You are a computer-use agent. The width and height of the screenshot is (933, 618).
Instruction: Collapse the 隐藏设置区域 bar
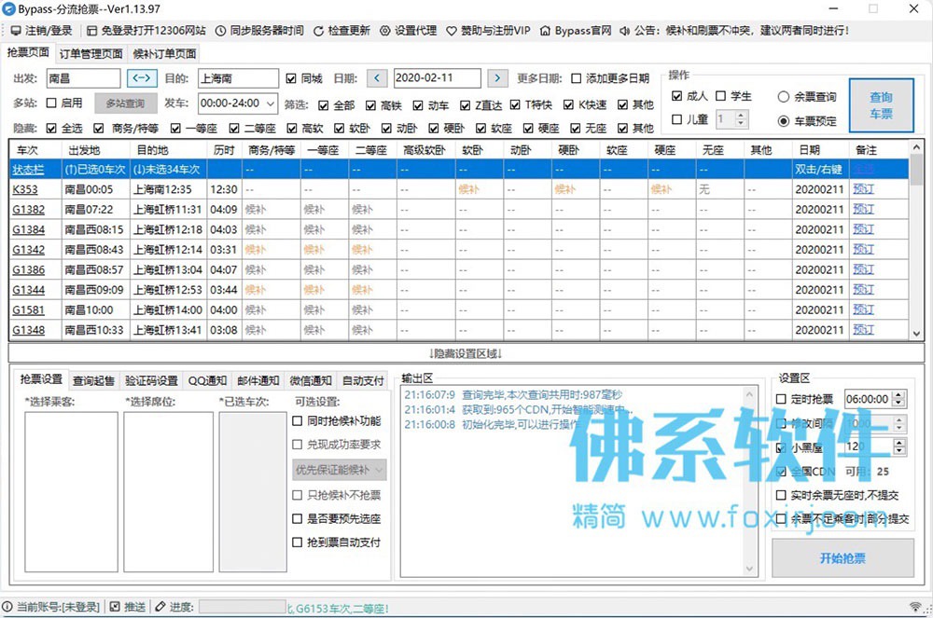tap(466, 353)
